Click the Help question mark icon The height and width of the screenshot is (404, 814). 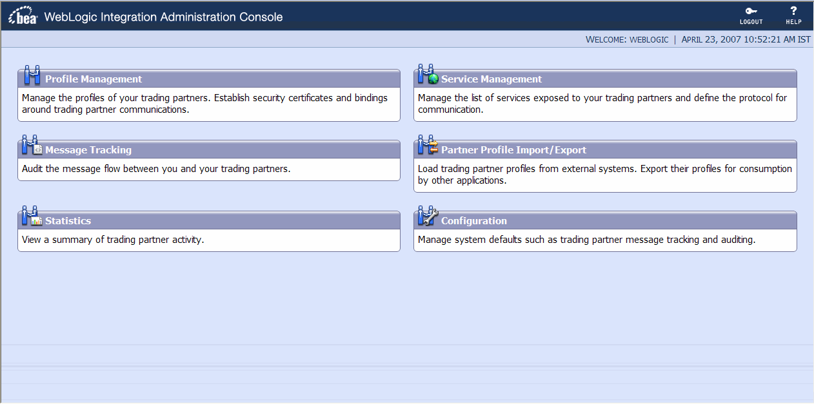[x=793, y=11]
